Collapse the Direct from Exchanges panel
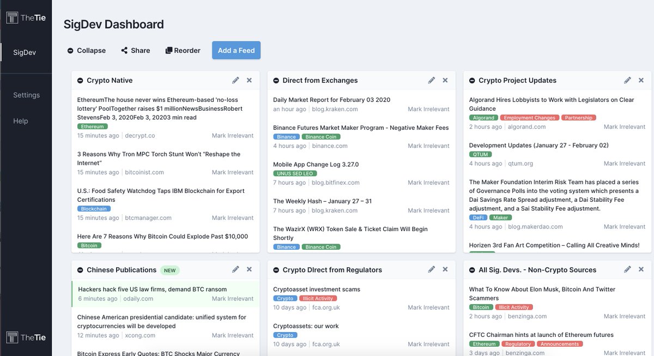 click(x=276, y=81)
